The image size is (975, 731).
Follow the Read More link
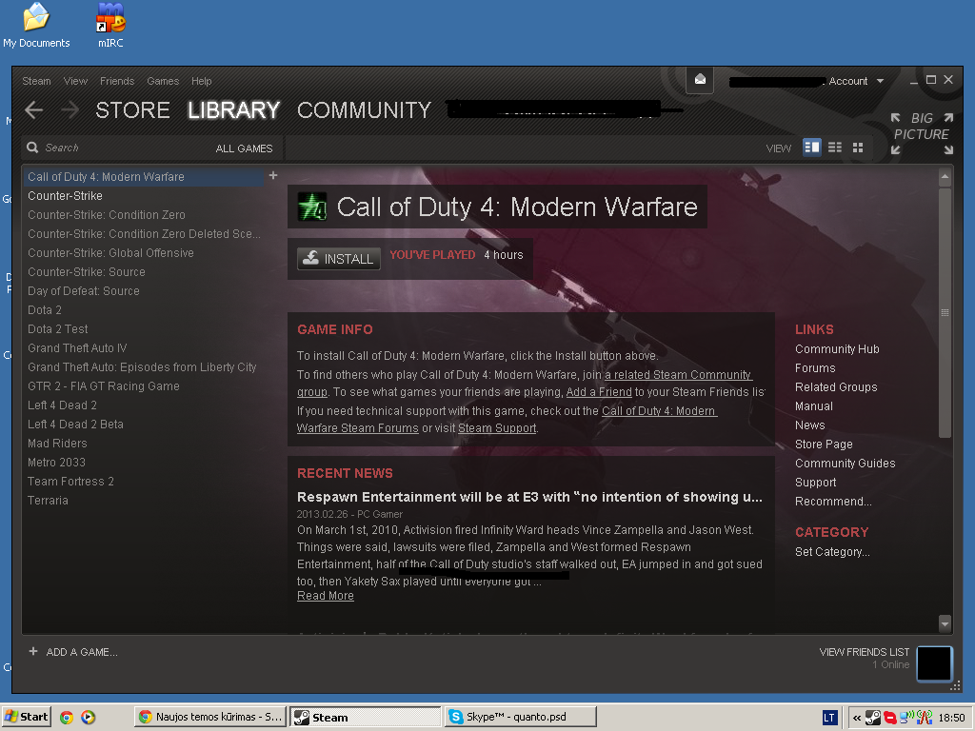coord(326,596)
